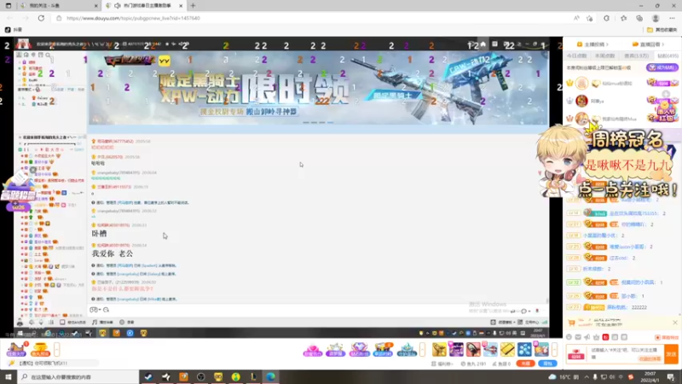Add this page to favorites star
Screen dimensions: 682x384
[590, 18]
